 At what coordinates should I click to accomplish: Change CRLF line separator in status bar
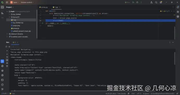point(133,93)
